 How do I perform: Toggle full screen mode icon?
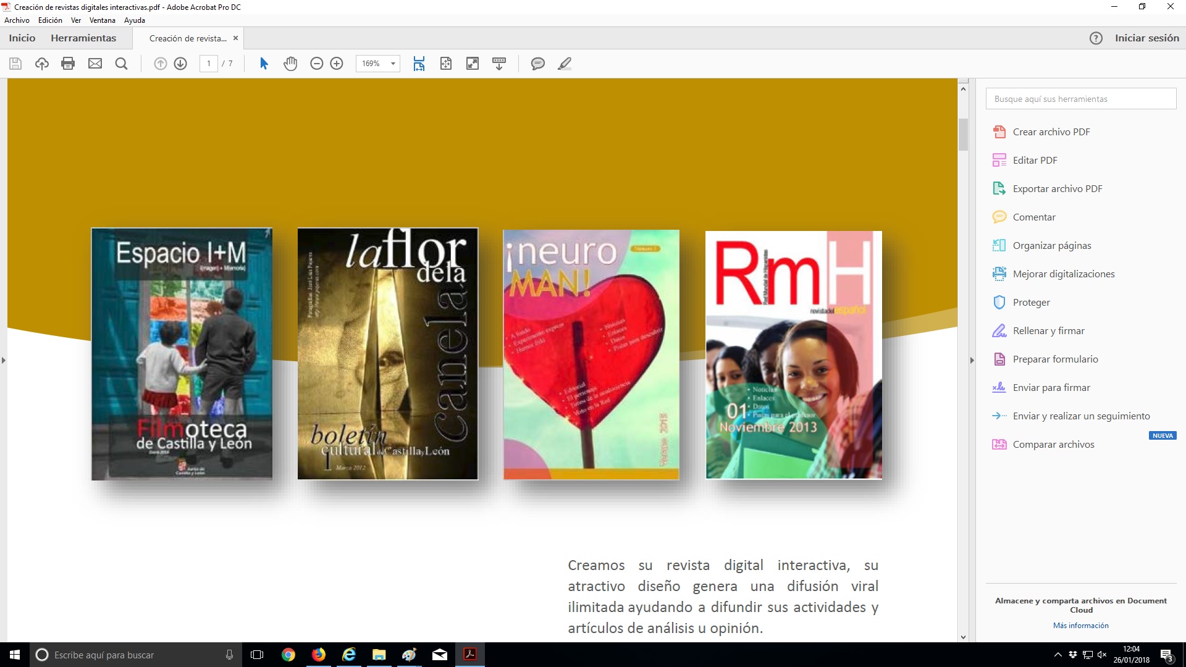pos(473,64)
